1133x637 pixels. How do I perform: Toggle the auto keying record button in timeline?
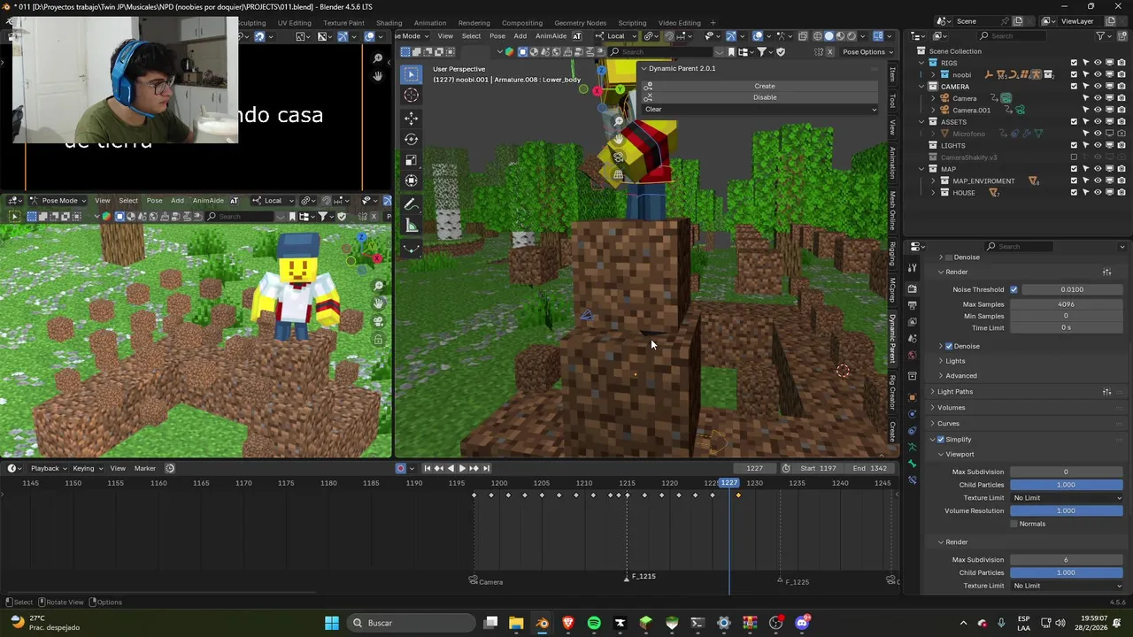point(400,468)
